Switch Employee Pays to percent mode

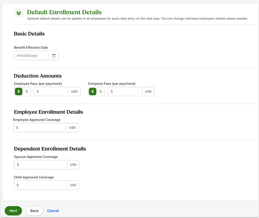click(x=27, y=92)
